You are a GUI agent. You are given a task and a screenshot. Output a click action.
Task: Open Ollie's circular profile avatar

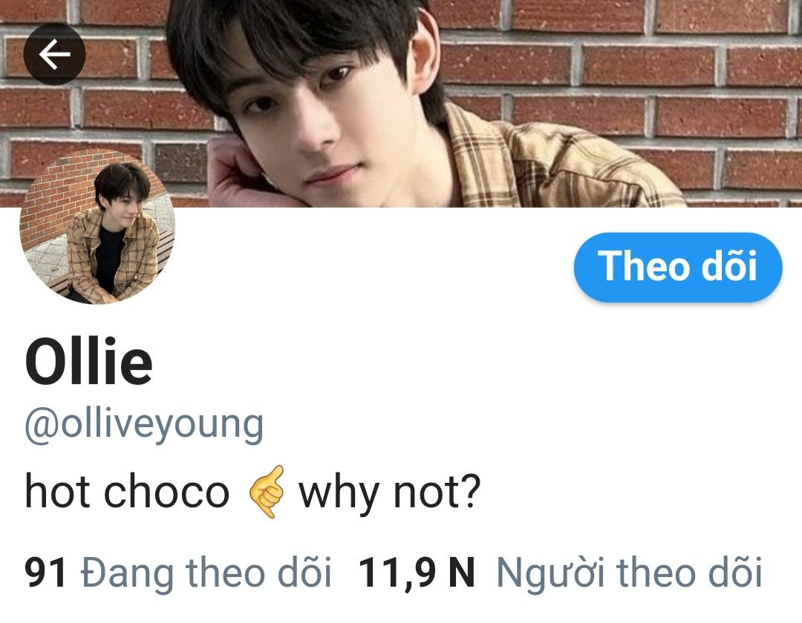pos(97,227)
